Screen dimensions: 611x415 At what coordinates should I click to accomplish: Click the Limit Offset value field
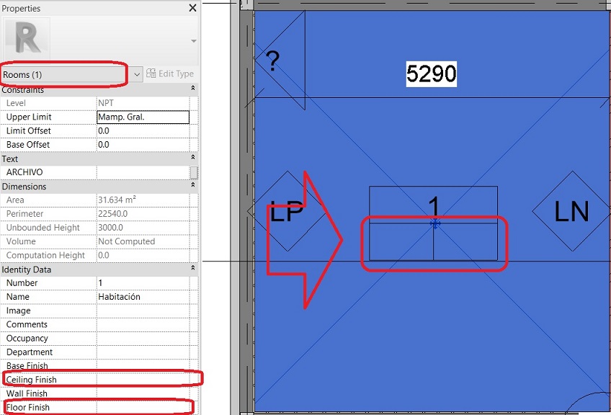tap(142, 130)
